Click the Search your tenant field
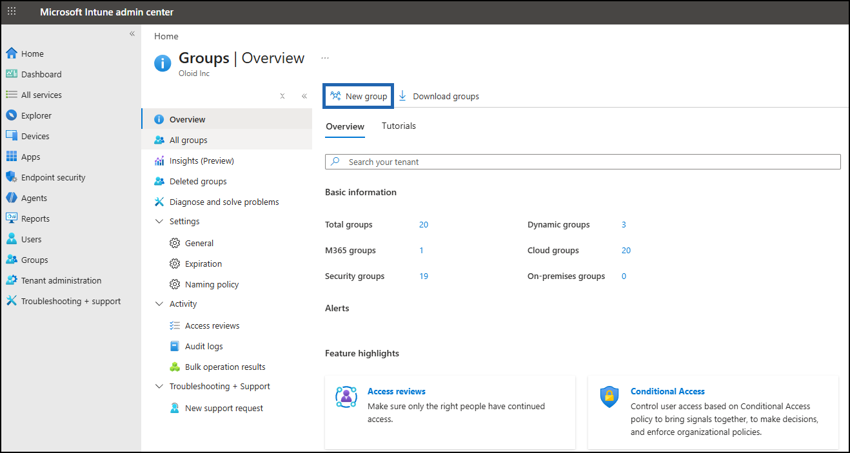The width and height of the screenshot is (850, 453). pos(583,162)
